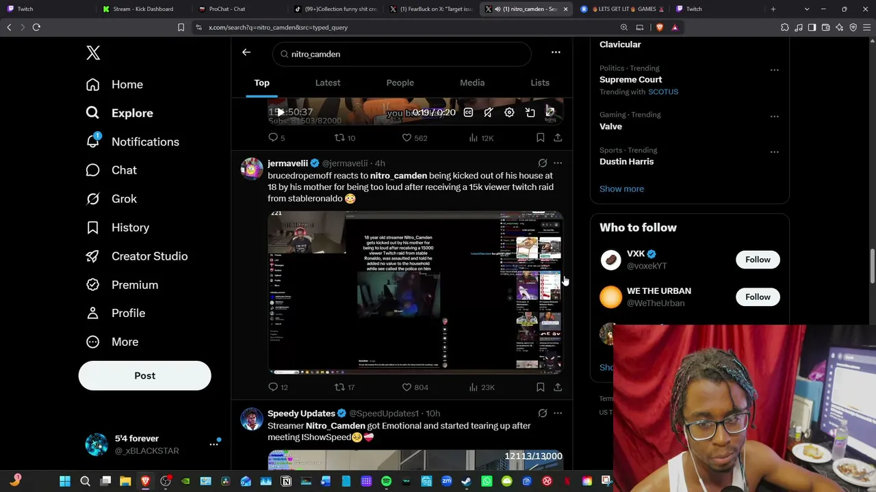The height and width of the screenshot is (492, 876).
Task: Share the post with 562 likes
Action: [x=558, y=138]
